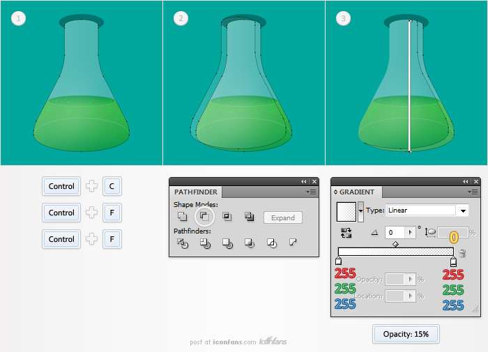Open the Gradient panel options menu

473,192
